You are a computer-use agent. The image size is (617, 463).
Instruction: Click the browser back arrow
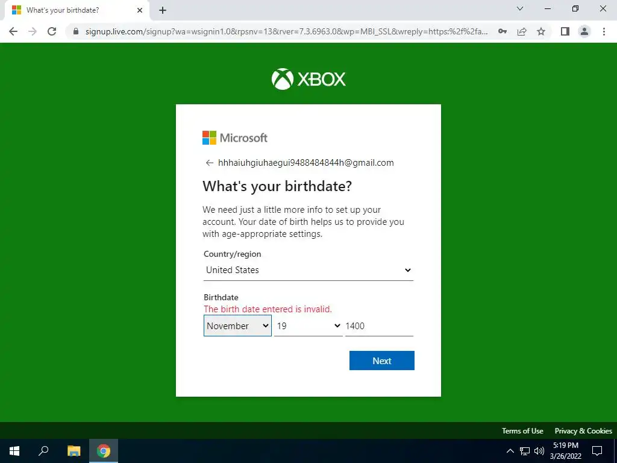click(x=13, y=31)
